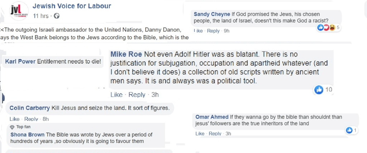
Task: Like Mike Roe's comment
Action: coord(116,95)
